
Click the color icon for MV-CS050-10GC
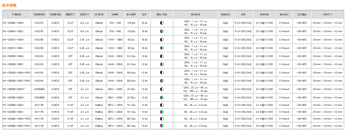(162, 64)
